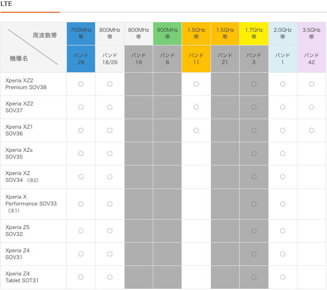This screenshot has width=327, height=290.
Task: Click Band 1 circle for Xperia XZ2 SOV37
Action: (282, 107)
